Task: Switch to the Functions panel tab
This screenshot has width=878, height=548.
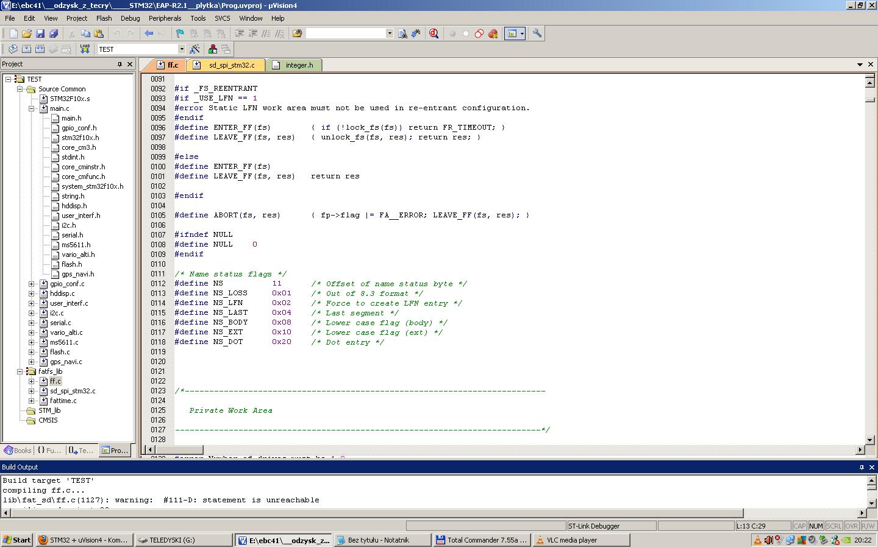Action: tap(49, 451)
